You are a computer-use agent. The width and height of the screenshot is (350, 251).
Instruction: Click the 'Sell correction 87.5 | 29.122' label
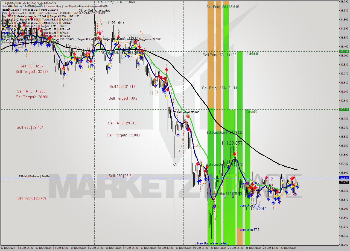pyautogui.click(x=224, y=132)
